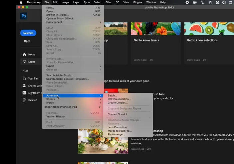Select the Learn lightbulb icon
The height and width of the screenshot is (164, 234).
[x=24, y=62]
